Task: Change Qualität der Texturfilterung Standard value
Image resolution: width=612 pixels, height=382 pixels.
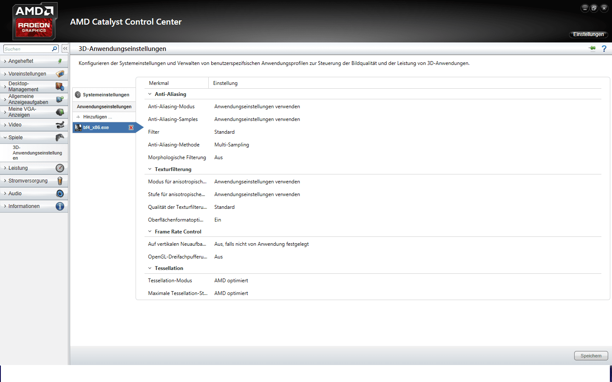Action: (224, 207)
